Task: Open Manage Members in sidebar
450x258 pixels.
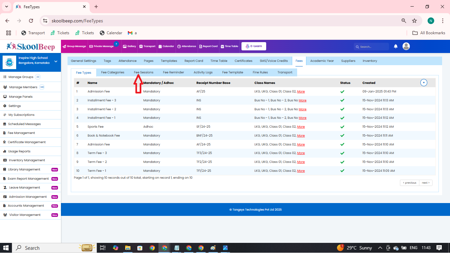Action: (23, 87)
